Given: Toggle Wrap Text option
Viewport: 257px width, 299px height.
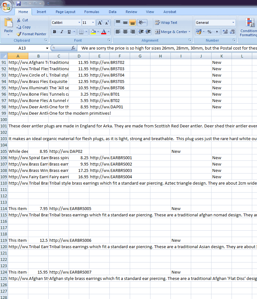Looking at the screenshot, I should pos(166,23).
